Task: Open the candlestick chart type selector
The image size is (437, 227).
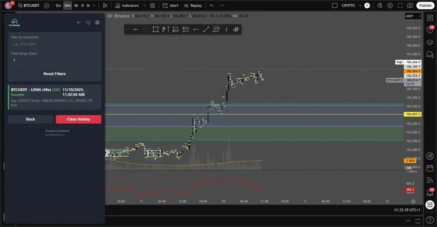Action: tap(105, 5)
